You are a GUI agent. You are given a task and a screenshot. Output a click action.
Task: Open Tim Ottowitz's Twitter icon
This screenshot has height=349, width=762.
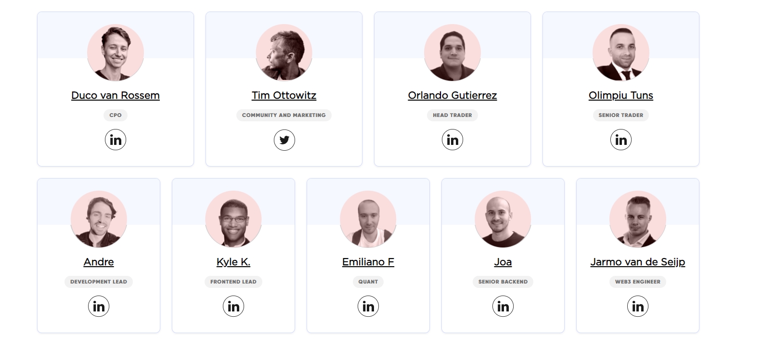[284, 140]
